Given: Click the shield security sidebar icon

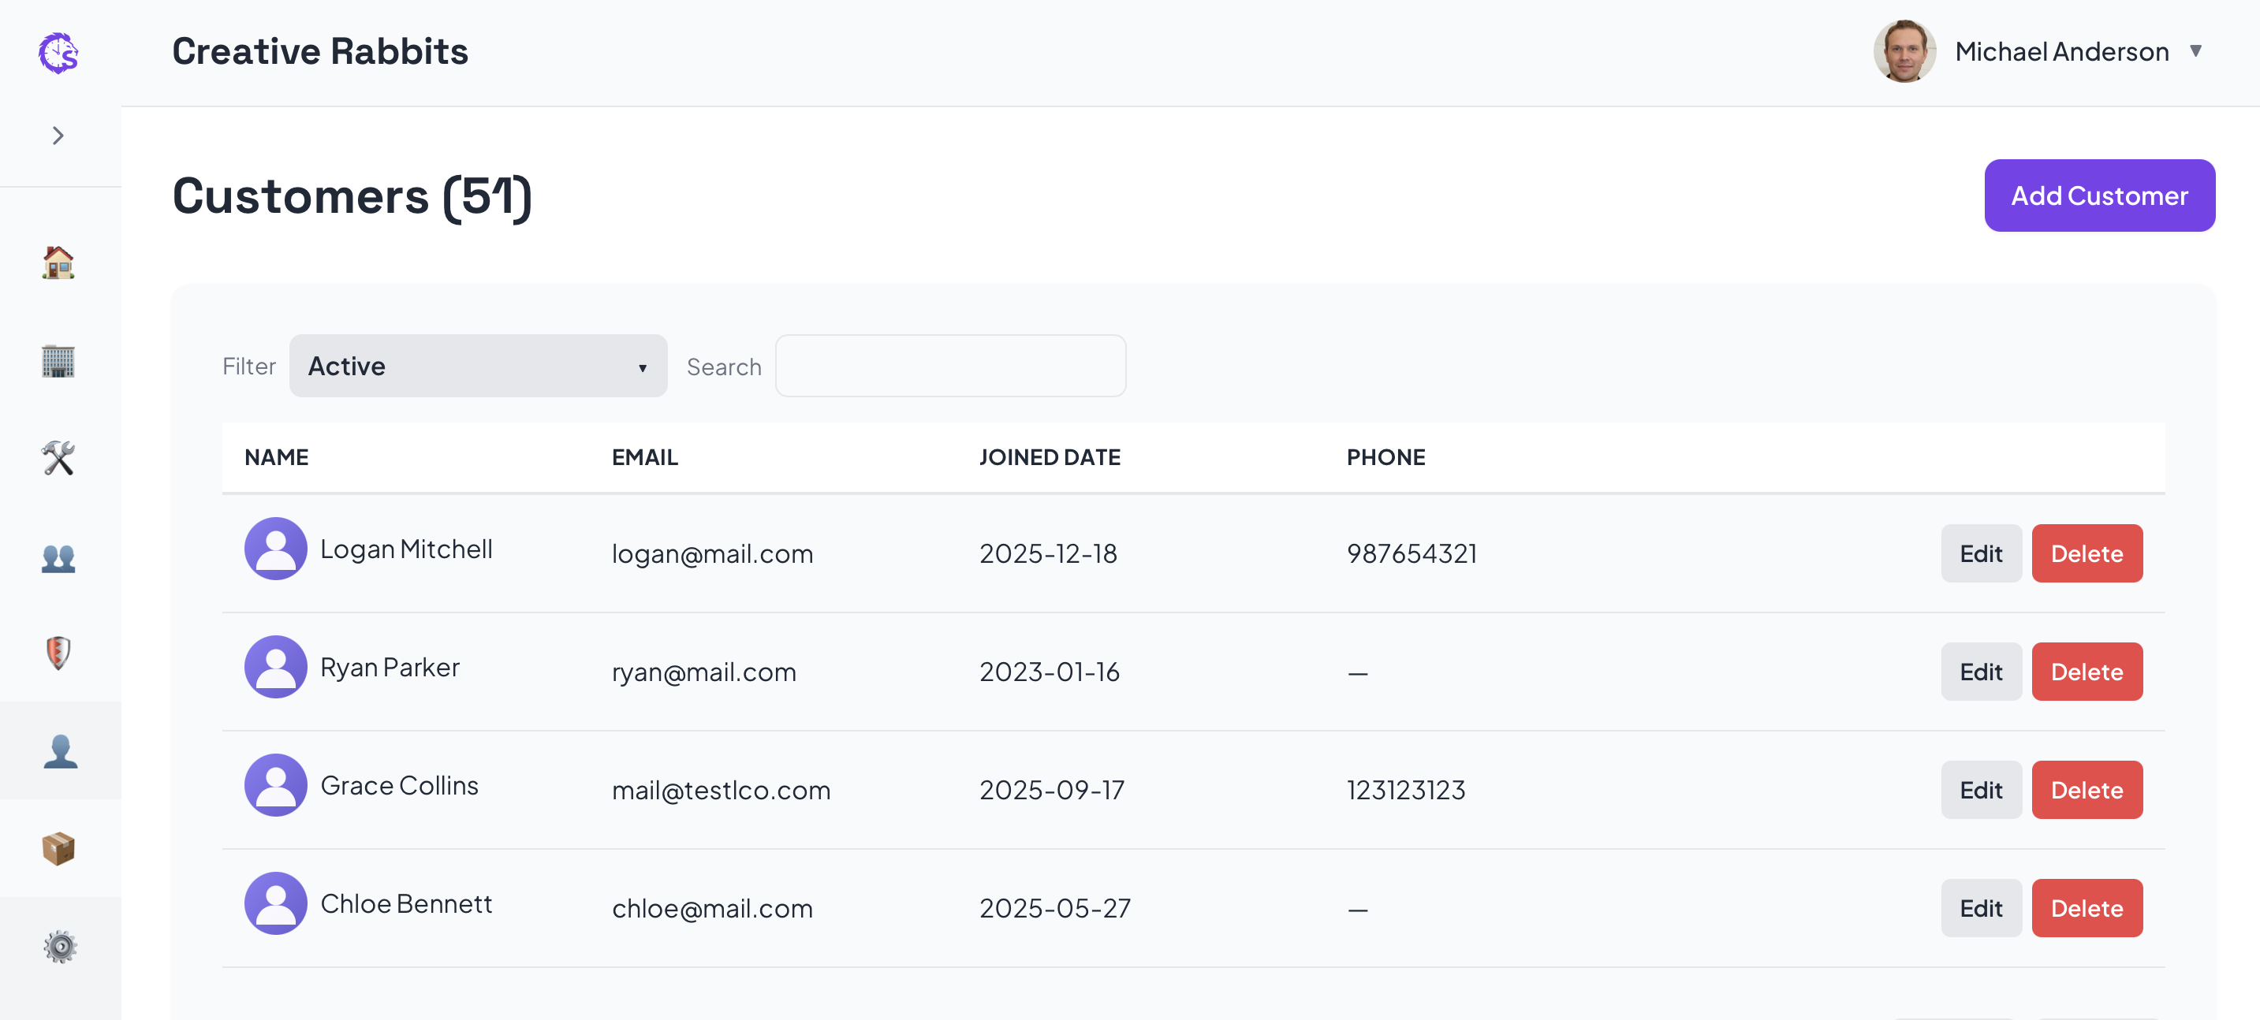Looking at the screenshot, I should click(59, 653).
